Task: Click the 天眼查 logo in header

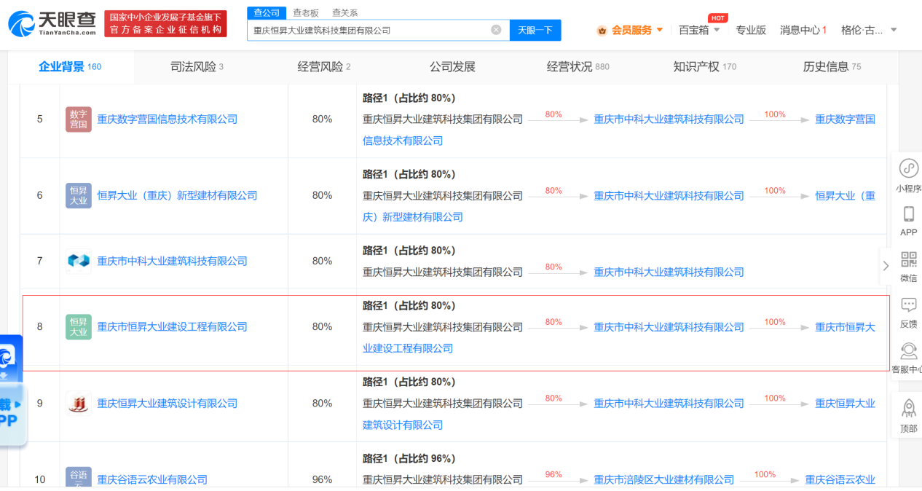Action: tap(52, 23)
